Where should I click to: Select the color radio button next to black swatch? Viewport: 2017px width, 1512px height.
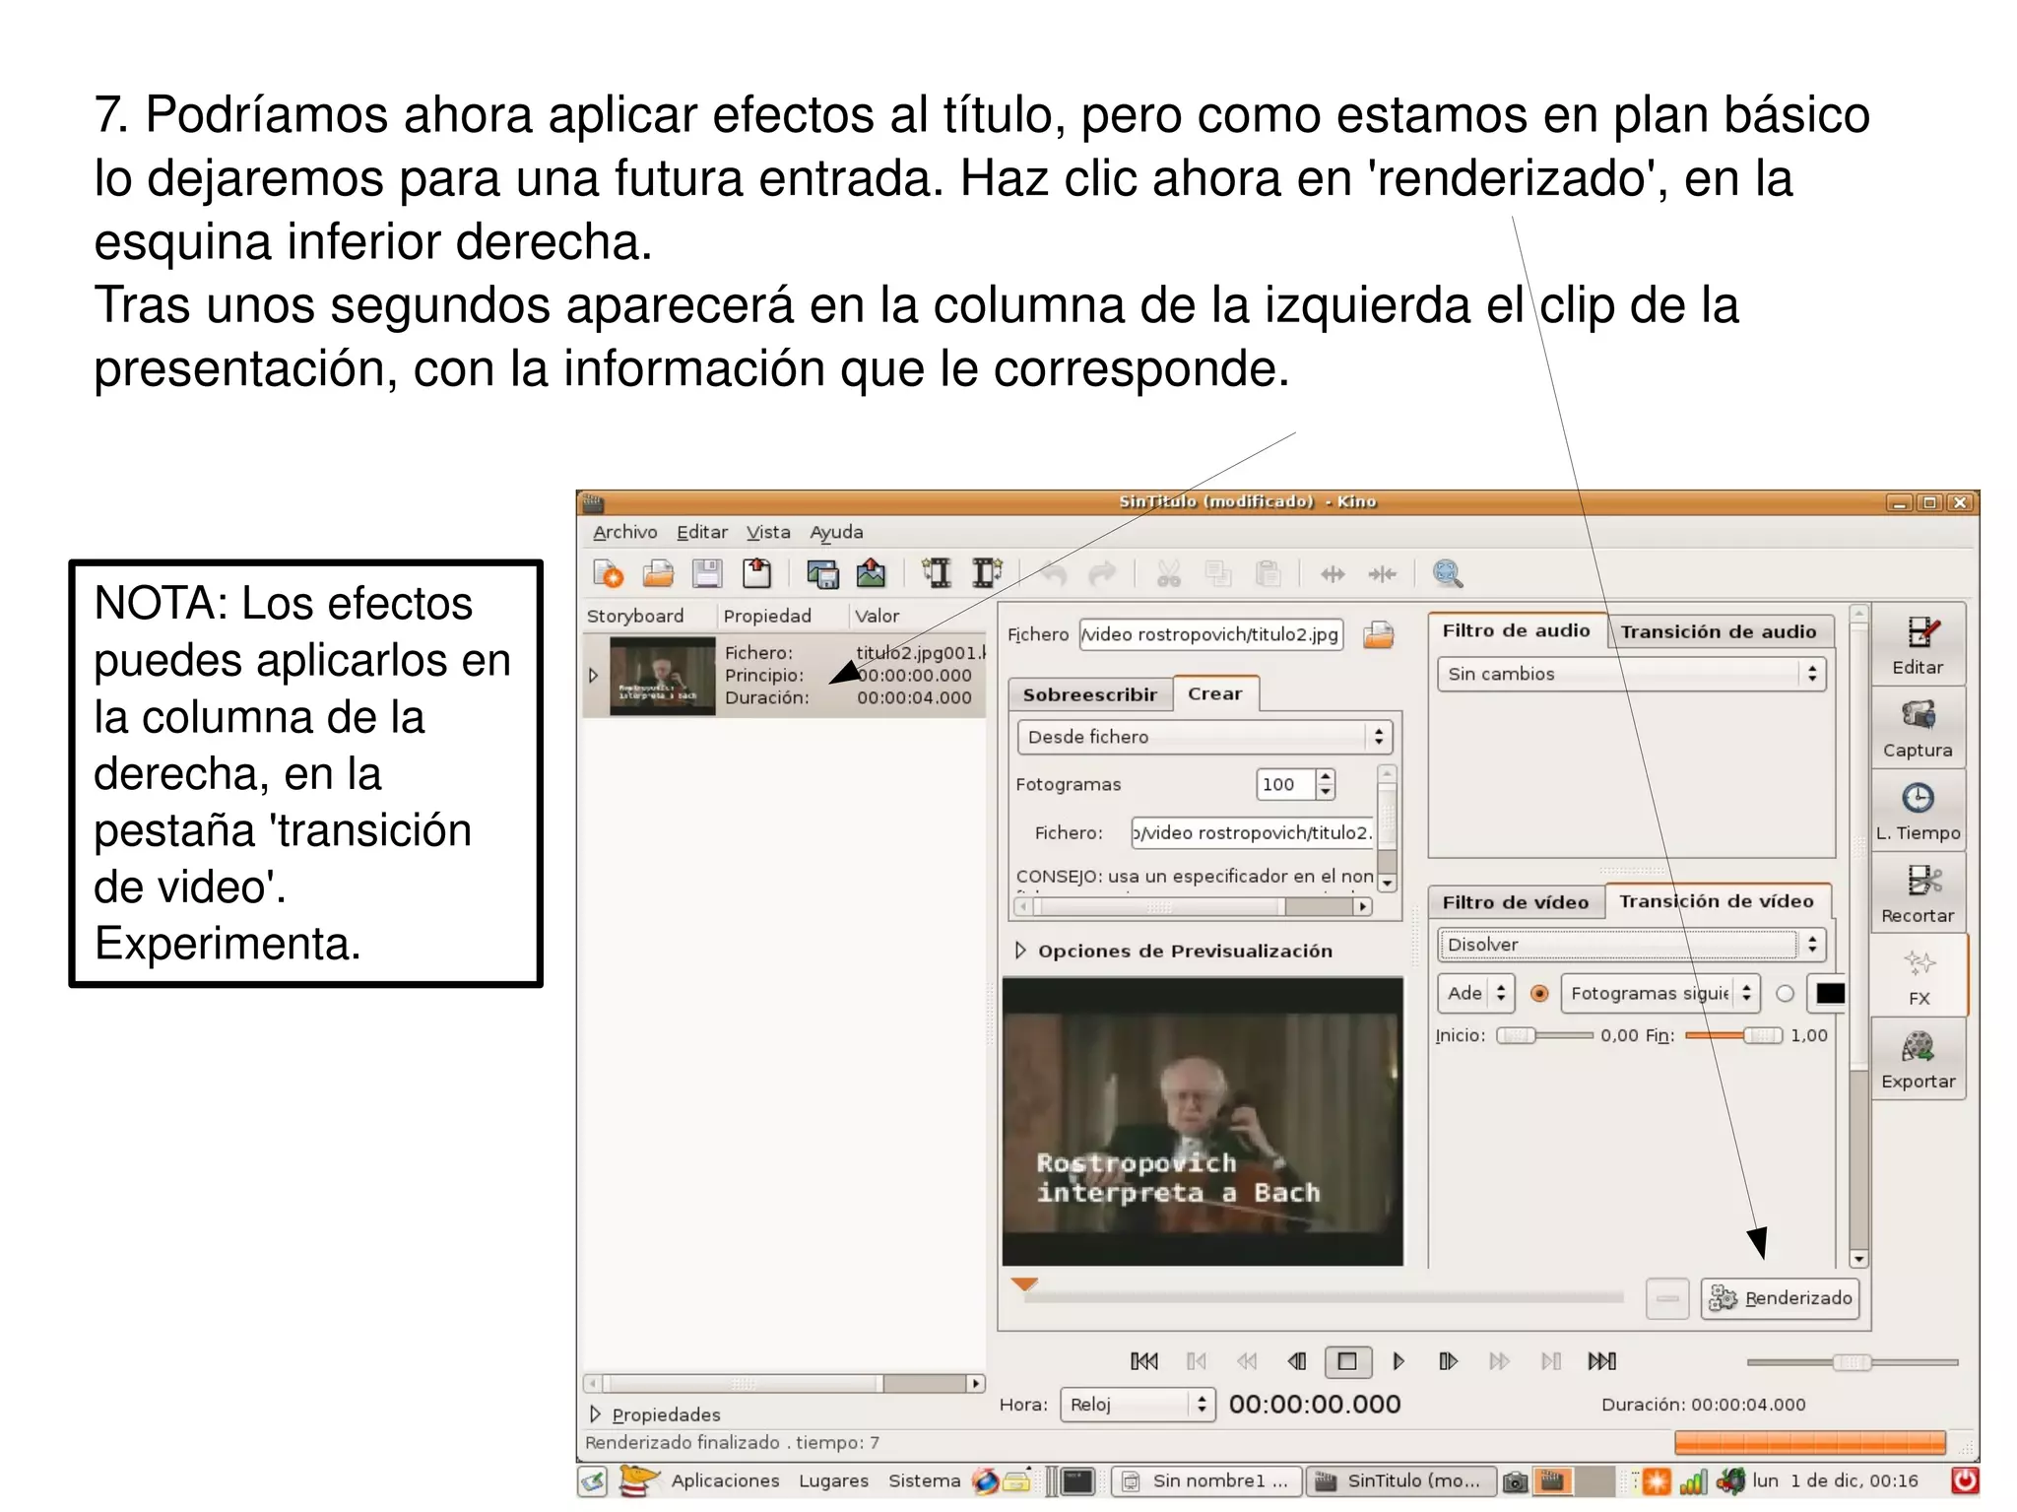pos(1785,994)
